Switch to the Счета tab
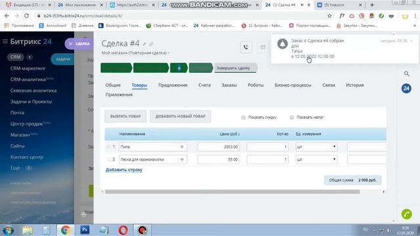The image size is (420, 236). (204, 85)
